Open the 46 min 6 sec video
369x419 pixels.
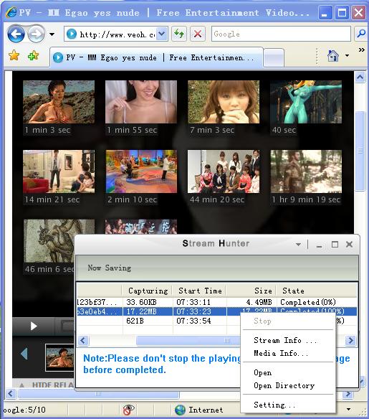[x=49, y=241]
